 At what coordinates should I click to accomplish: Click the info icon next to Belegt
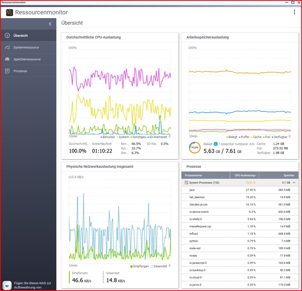[x=216, y=144]
